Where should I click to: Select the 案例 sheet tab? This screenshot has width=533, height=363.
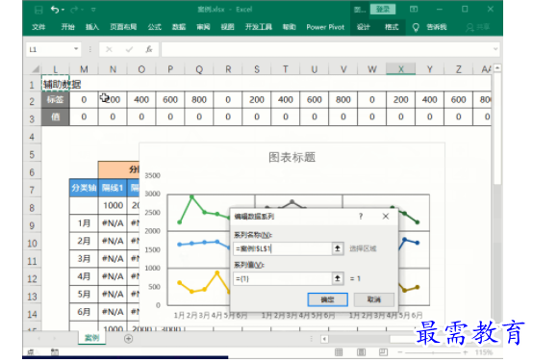point(91,338)
